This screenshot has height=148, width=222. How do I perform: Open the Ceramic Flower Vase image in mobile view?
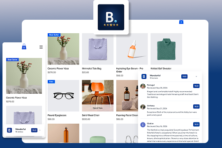tap(24, 76)
